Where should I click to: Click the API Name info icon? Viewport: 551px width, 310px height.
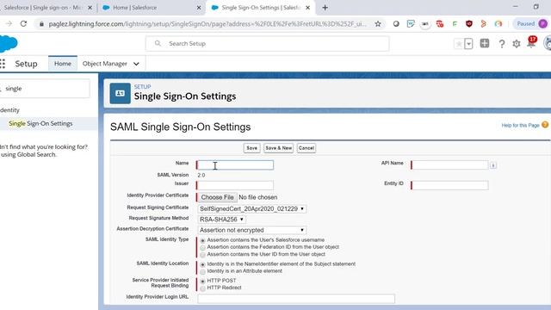click(493, 165)
